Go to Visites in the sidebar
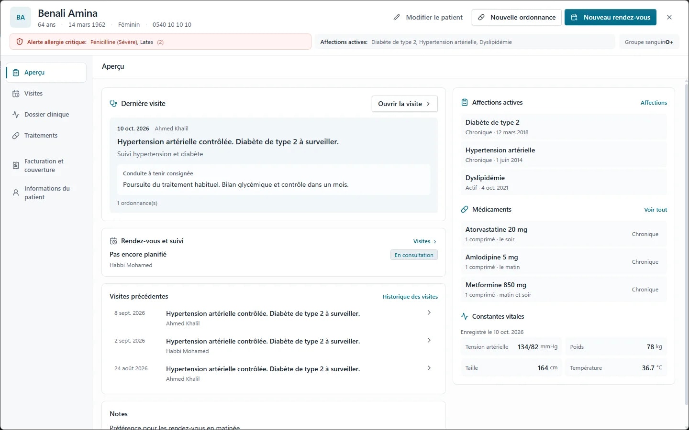 [46, 94]
